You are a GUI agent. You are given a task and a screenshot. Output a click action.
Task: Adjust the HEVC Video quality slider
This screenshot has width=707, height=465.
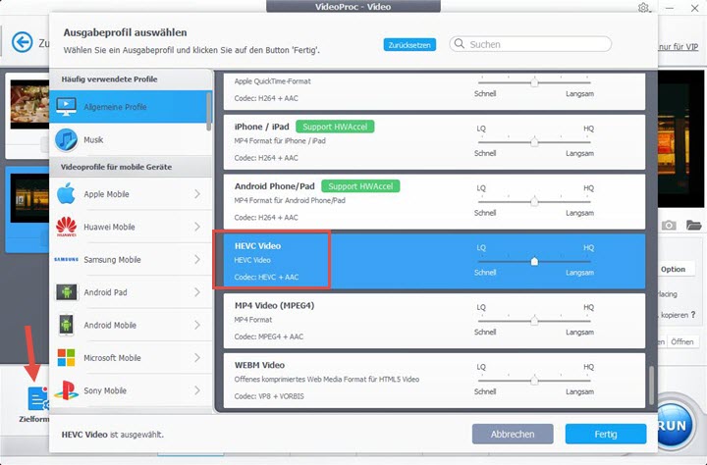point(534,261)
